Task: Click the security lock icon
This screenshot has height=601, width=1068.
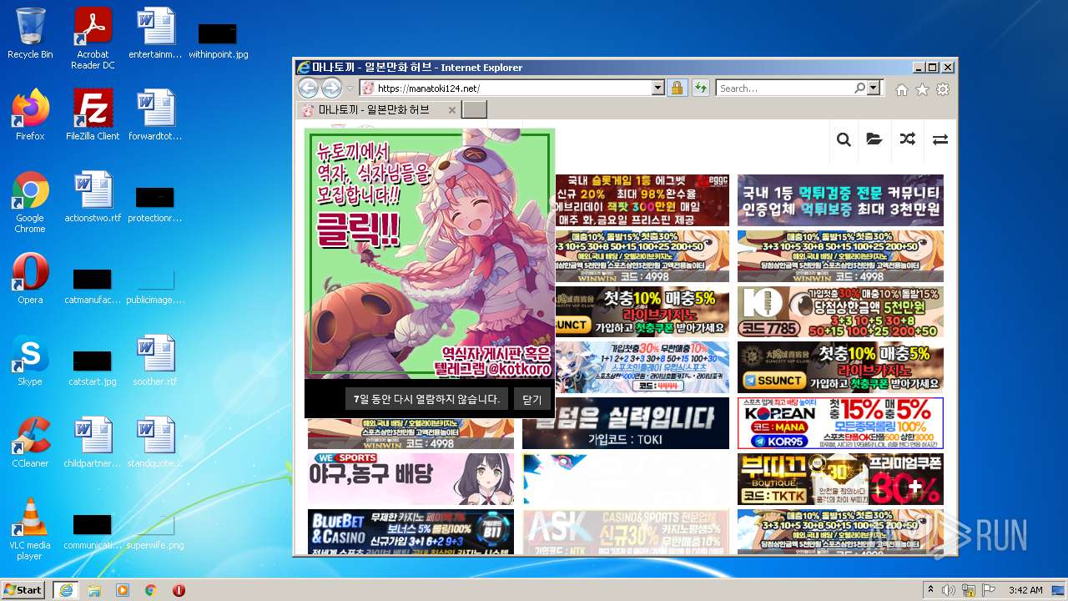Action: pyautogui.click(x=677, y=88)
